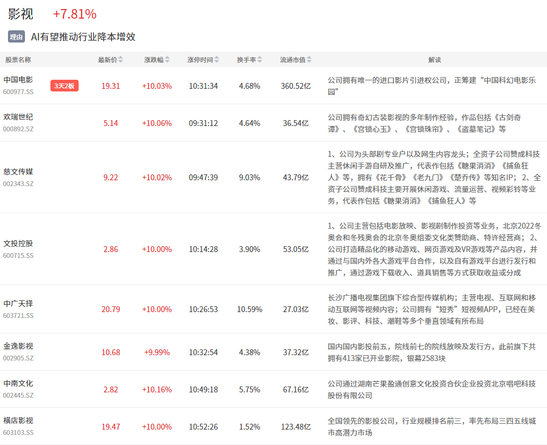This screenshot has width=547, height=445.
Task: Open 文投控股 stock name
Action: pos(18,244)
